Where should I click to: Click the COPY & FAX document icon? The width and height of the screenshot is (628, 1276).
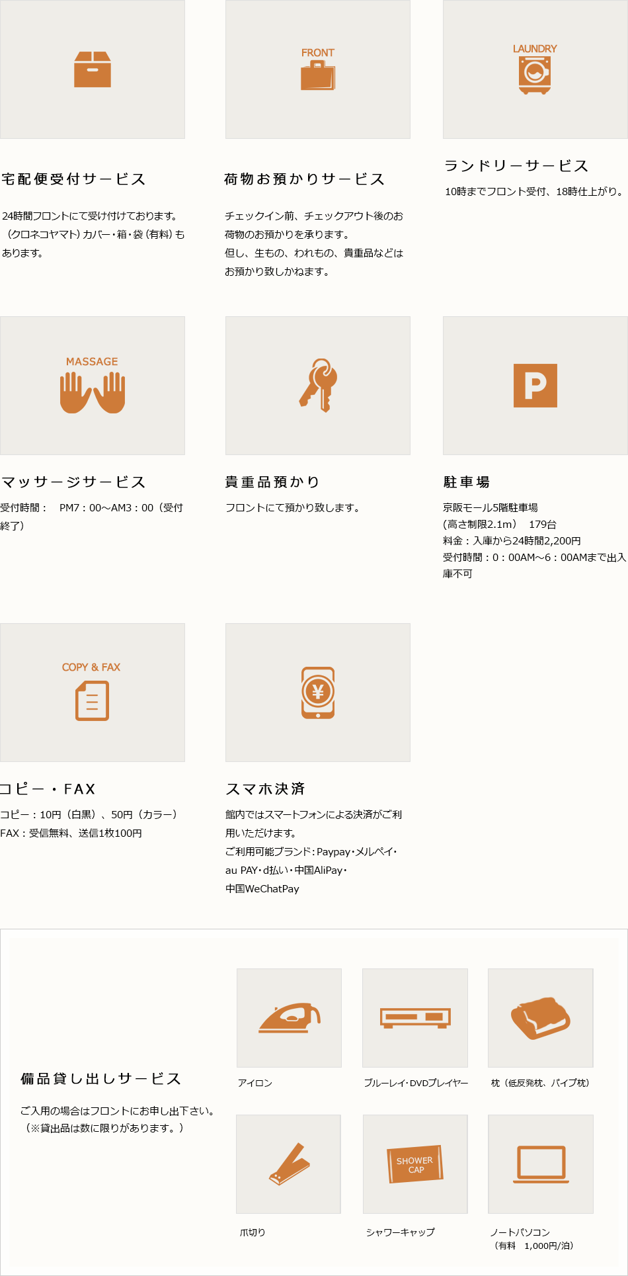[93, 701]
